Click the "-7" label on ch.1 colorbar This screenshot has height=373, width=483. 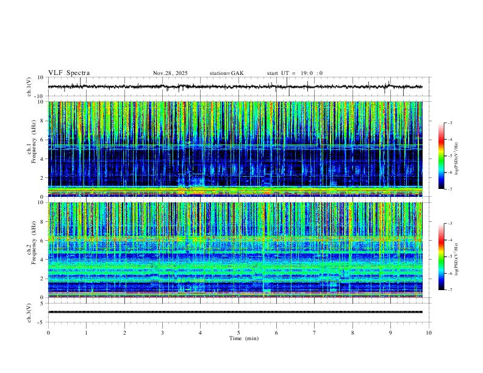pyautogui.click(x=449, y=189)
